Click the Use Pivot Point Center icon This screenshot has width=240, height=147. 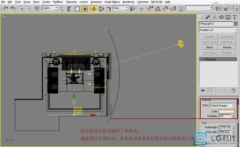point(133,9)
